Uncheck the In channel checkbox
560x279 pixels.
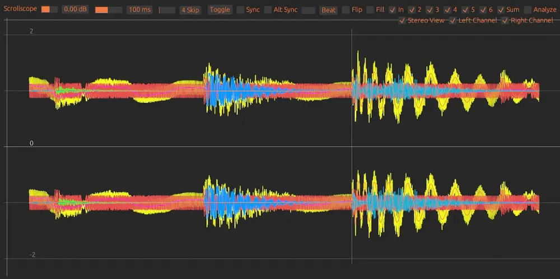pos(393,10)
